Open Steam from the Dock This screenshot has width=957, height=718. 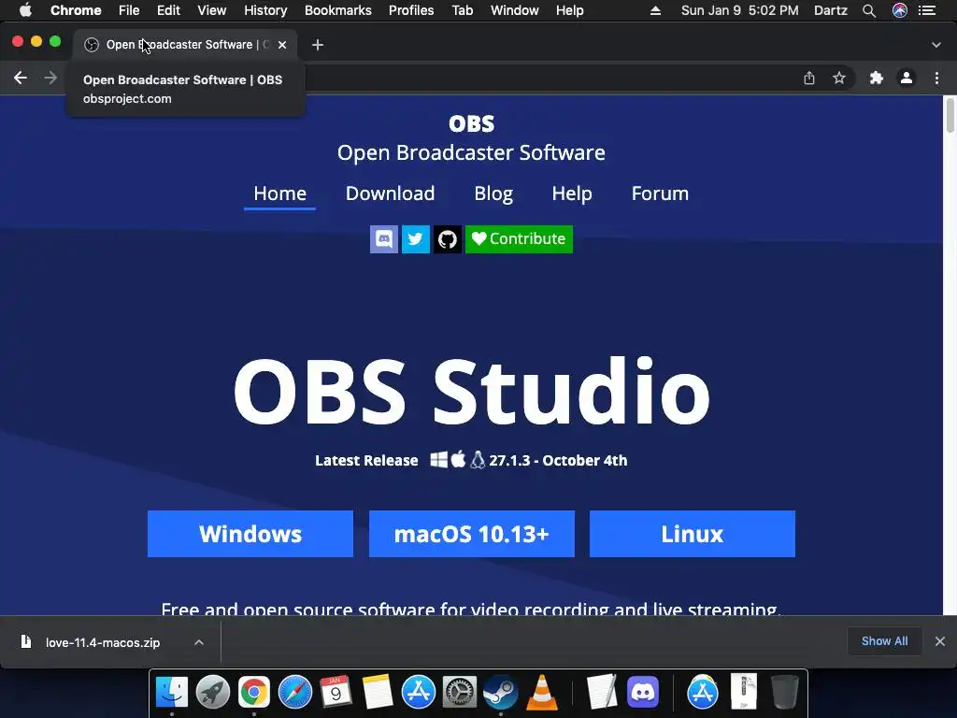pyautogui.click(x=501, y=692)
